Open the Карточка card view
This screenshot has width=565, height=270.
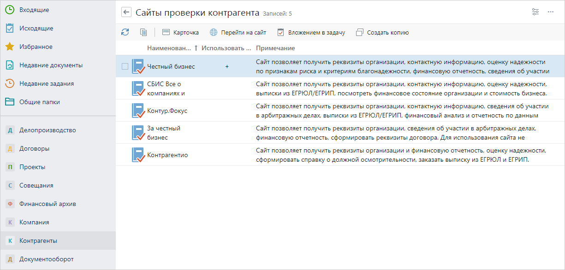point(180,33)
